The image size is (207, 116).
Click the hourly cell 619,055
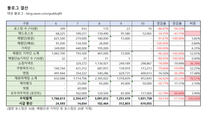tap(143, 103)
